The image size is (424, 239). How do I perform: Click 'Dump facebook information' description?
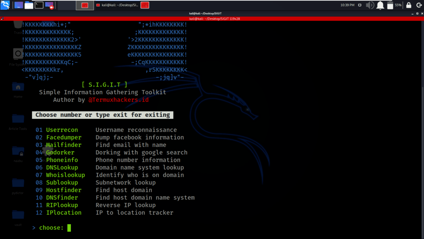(139, 138)
